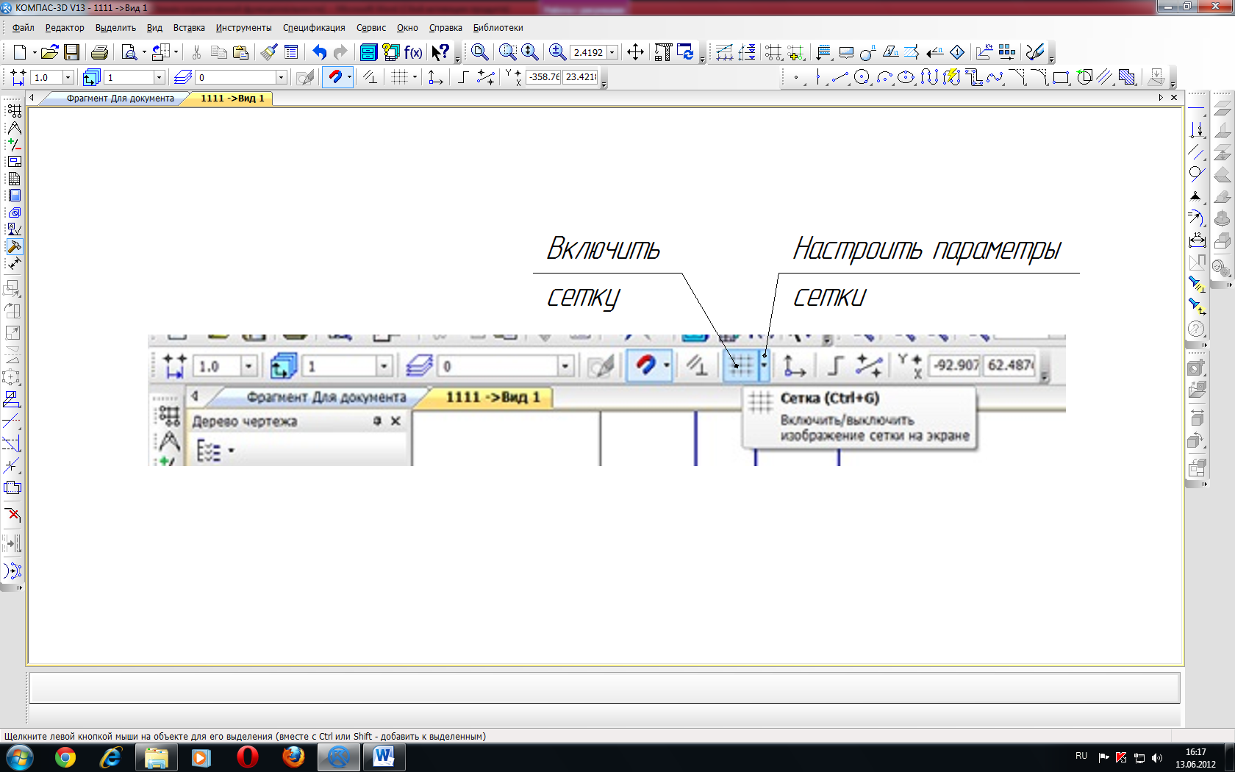The image size is (1235, 772).
Task: Select the Point drawing tool
Action: click(x=796, y=76)
